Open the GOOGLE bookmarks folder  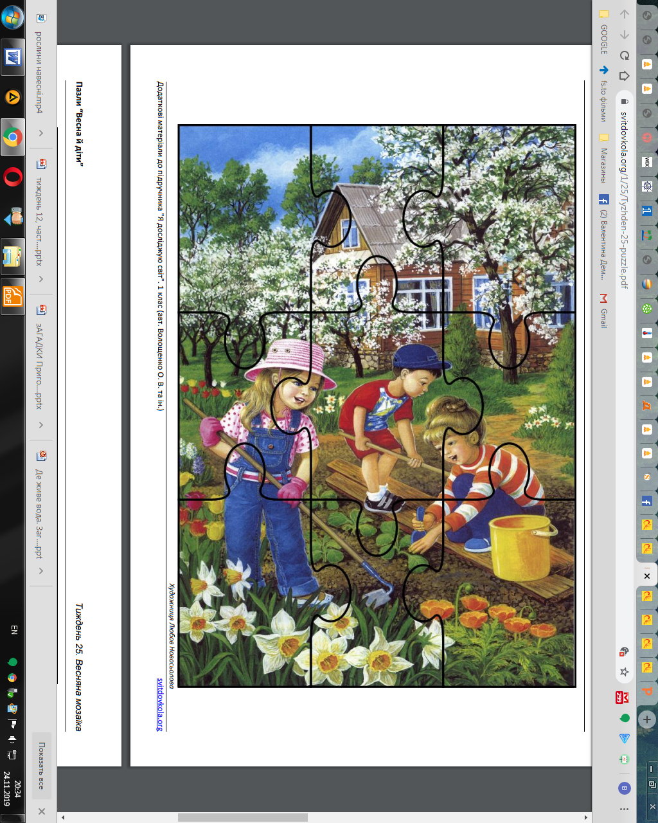604,32
